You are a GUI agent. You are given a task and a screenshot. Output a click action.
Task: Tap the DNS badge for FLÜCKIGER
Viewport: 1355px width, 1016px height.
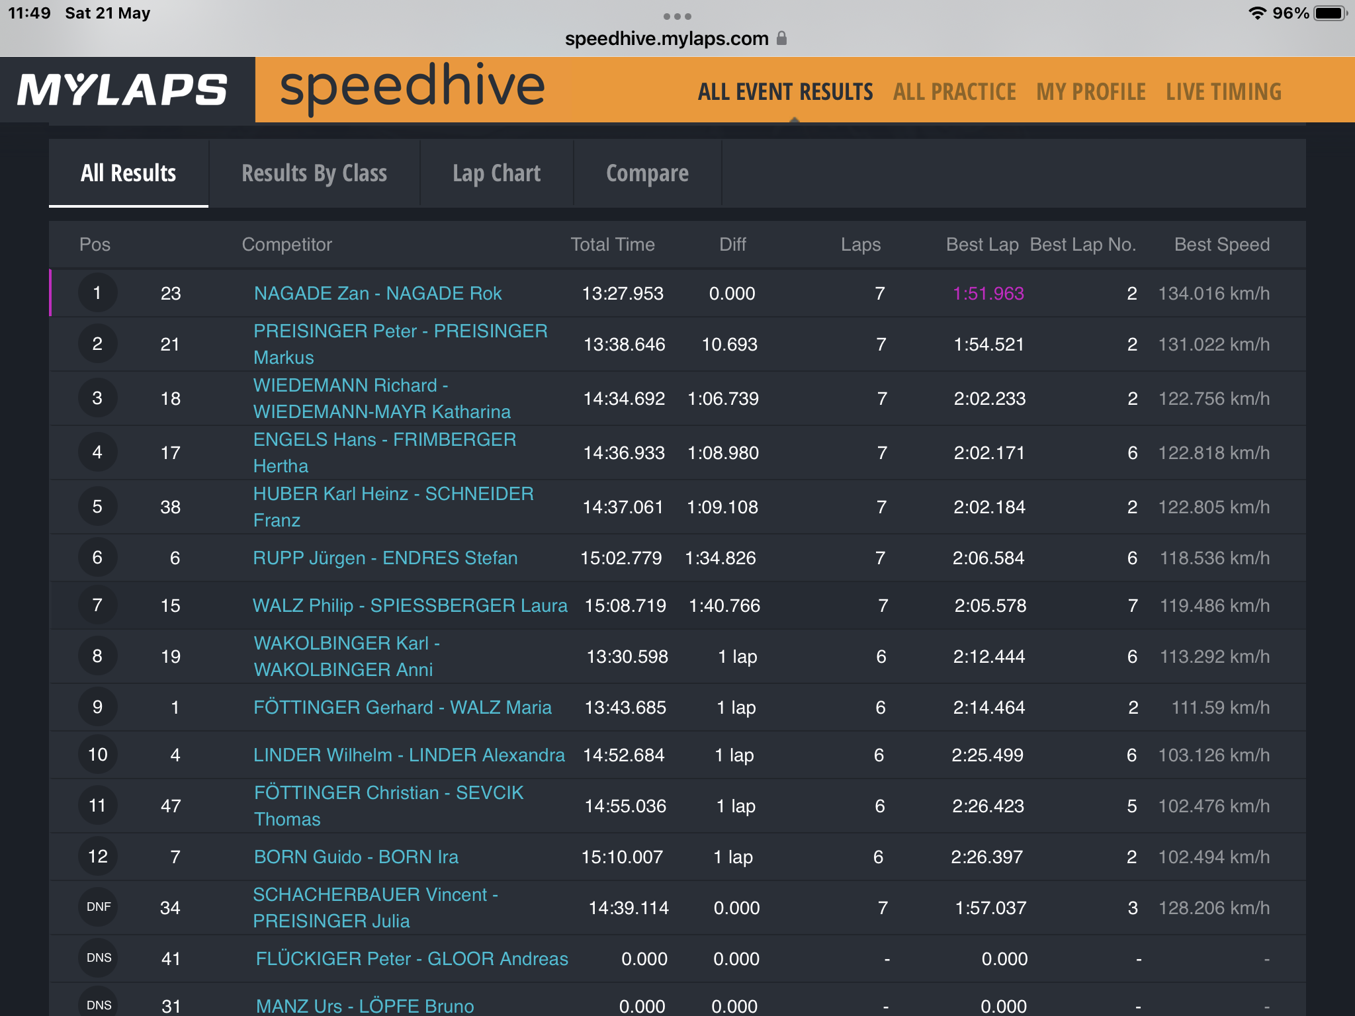pyautogui.click(x=98, y=958)
